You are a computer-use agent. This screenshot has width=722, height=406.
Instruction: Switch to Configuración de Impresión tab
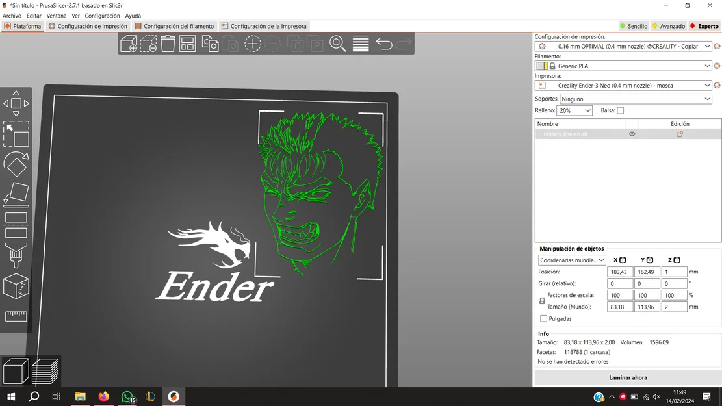tap(88, 26)
